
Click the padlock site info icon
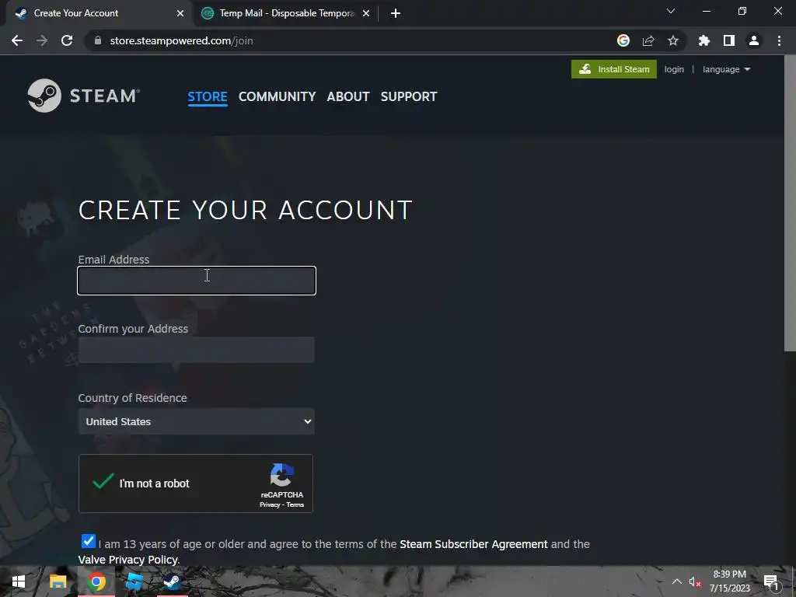(x=98, y=40)
